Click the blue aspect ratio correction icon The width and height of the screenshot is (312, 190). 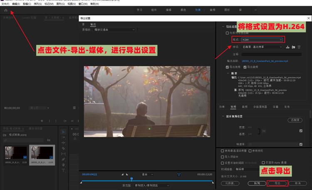coord(179,175)
